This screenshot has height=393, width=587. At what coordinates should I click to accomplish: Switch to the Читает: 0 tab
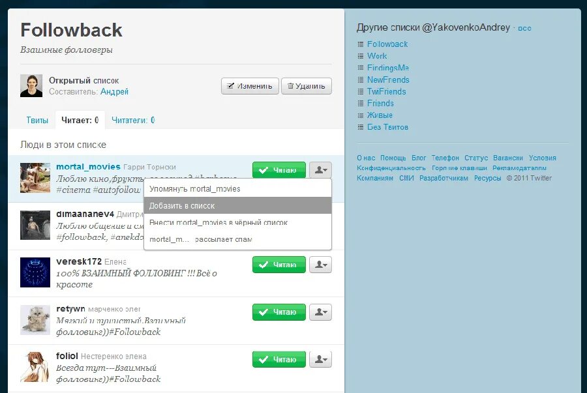(x=80, y=120)
